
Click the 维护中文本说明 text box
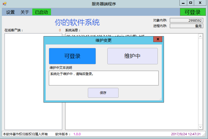coord(104,78)
